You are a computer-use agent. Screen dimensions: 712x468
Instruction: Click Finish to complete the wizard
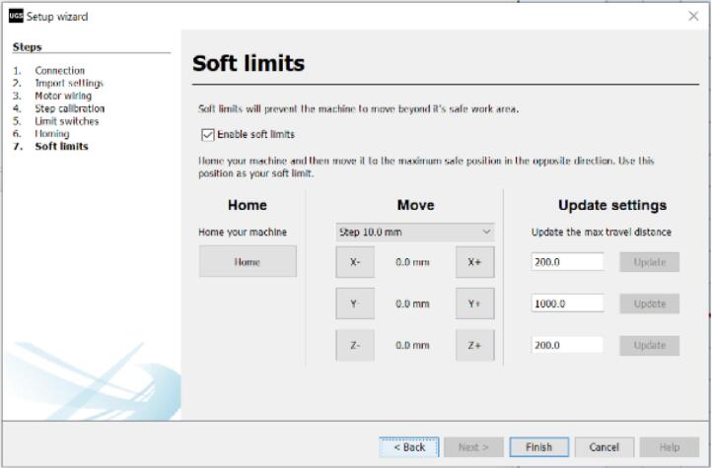pos(539,447)
